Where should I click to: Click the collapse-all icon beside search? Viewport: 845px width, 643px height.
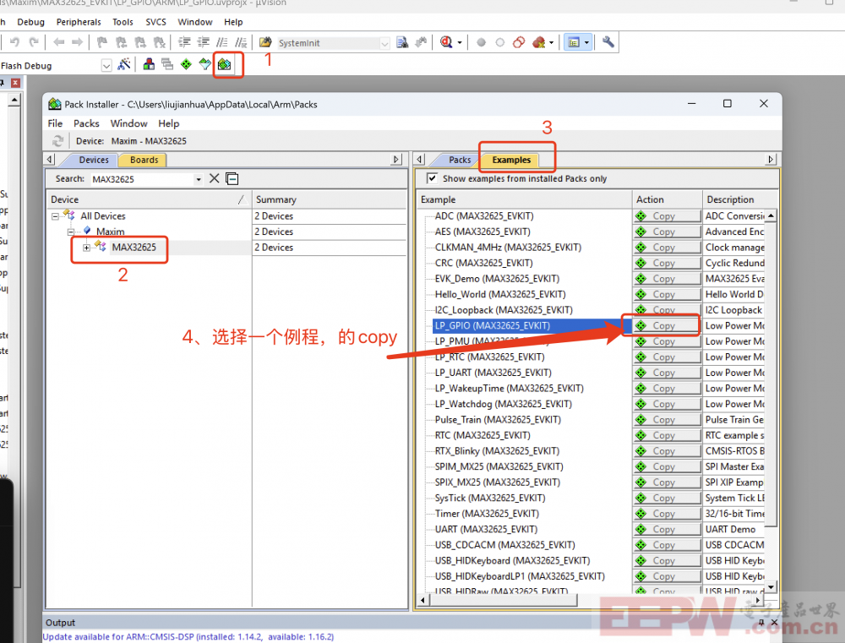click(232, 178)
